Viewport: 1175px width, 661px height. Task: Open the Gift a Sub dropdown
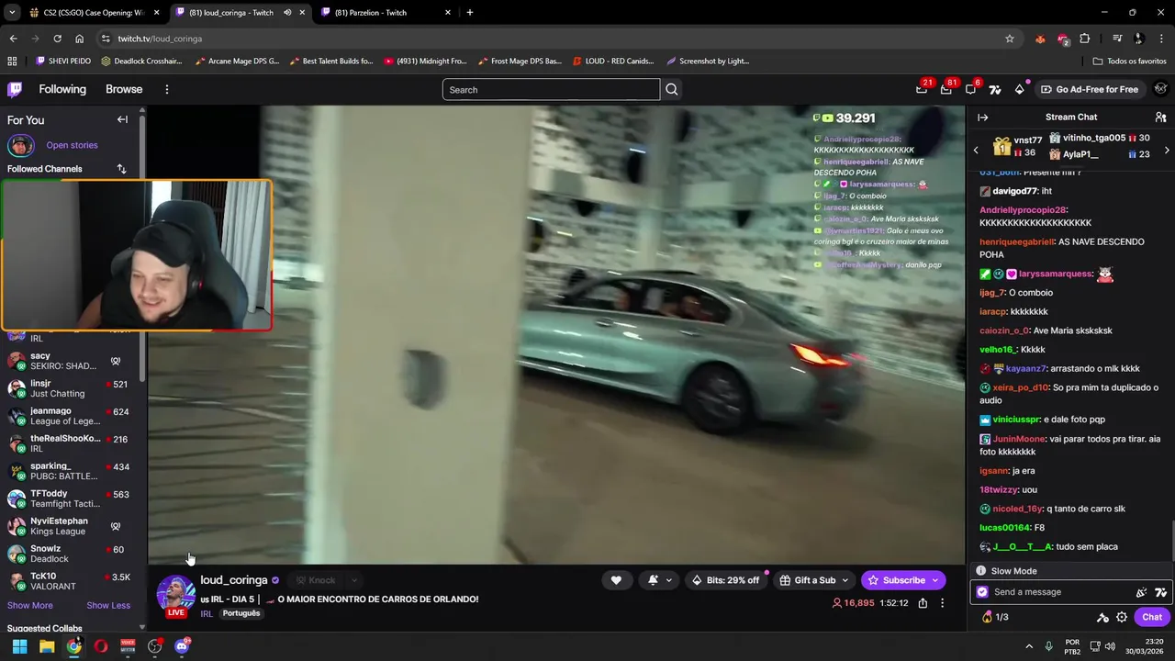813,580
